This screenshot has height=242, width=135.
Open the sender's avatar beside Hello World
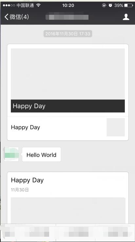(x=11, y=154)
